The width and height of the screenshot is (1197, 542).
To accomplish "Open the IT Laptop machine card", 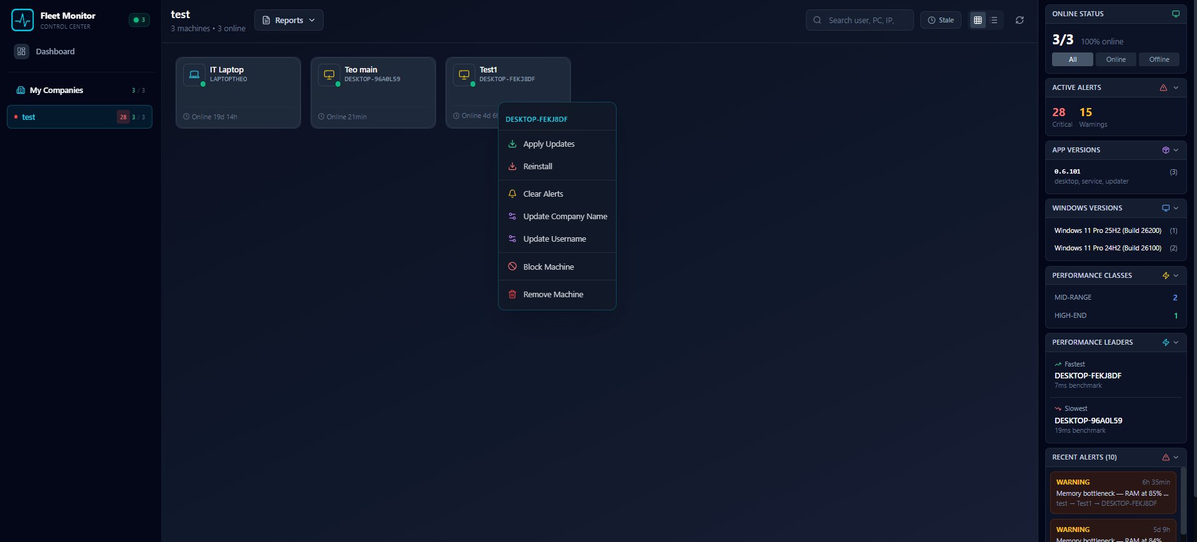I will point(238,92).
